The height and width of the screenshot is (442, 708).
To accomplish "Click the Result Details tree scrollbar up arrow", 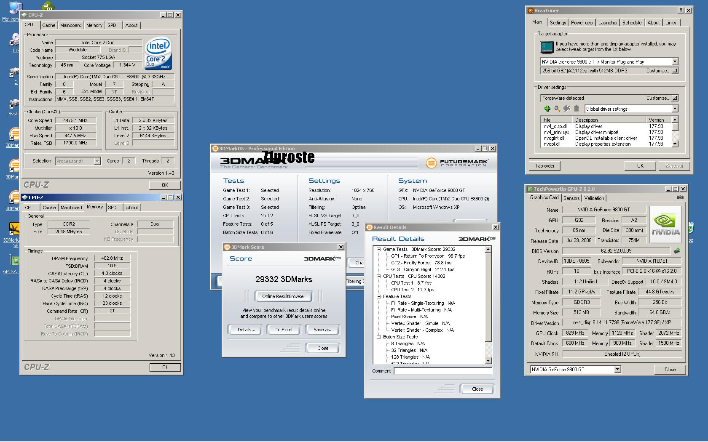I will pos(488,250).
